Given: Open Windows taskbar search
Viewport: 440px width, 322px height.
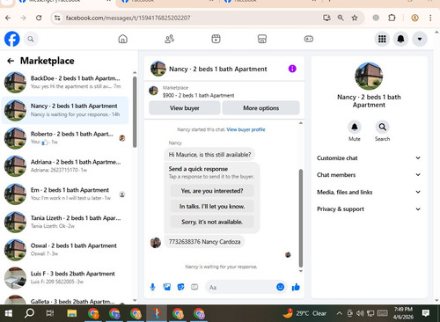Looking at the screenshot, I should 29,313.
